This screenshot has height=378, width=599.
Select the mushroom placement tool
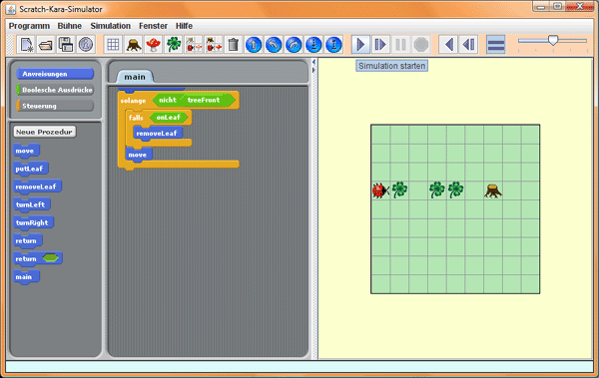(153, 45)
